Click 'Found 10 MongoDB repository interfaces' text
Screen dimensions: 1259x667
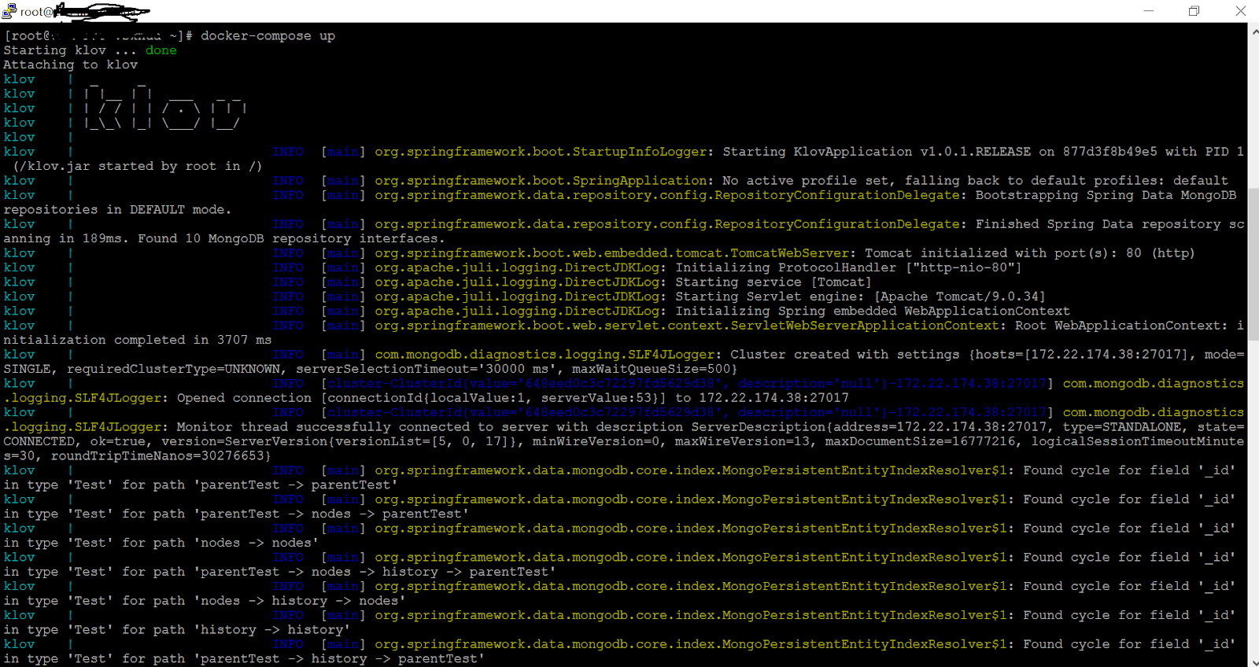click(291, 238)
